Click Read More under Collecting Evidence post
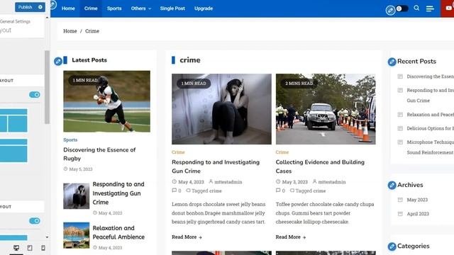This screenshot has height=255, width=454. (290, 237)
